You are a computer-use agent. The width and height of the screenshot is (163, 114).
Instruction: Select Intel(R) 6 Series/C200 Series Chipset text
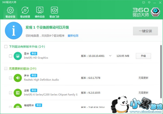coord(51,94)
